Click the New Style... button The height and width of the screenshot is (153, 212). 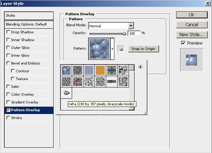[x=192, y=35]
